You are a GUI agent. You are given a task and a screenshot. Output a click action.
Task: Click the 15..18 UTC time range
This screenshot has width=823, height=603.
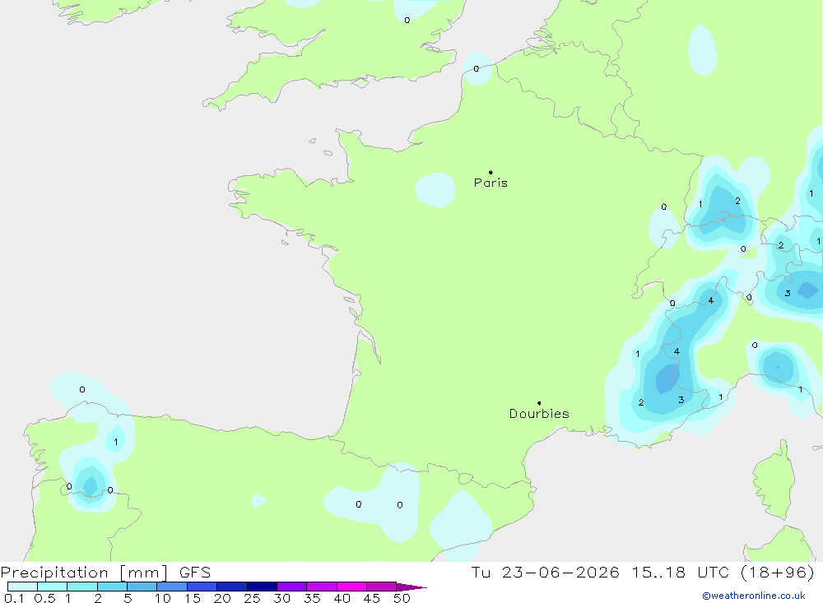pyautogui.click(x=681, y=572)
